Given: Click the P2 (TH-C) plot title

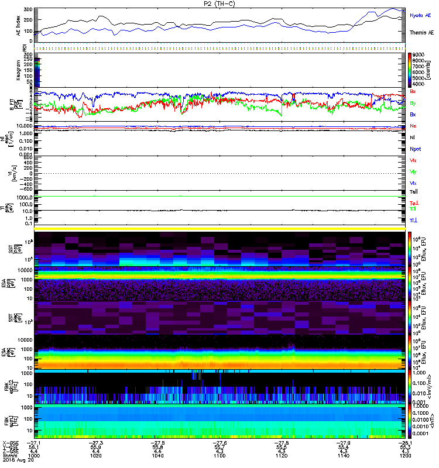Looking at the screenshot, I should 220,4.
